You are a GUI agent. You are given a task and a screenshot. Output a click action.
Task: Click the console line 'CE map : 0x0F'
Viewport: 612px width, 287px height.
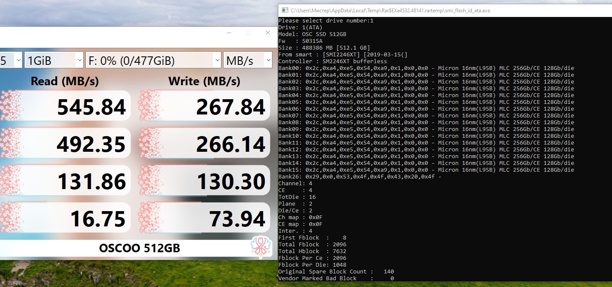pos(300,224)
